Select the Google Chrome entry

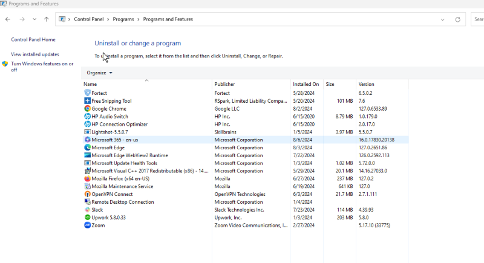(109, 109)
